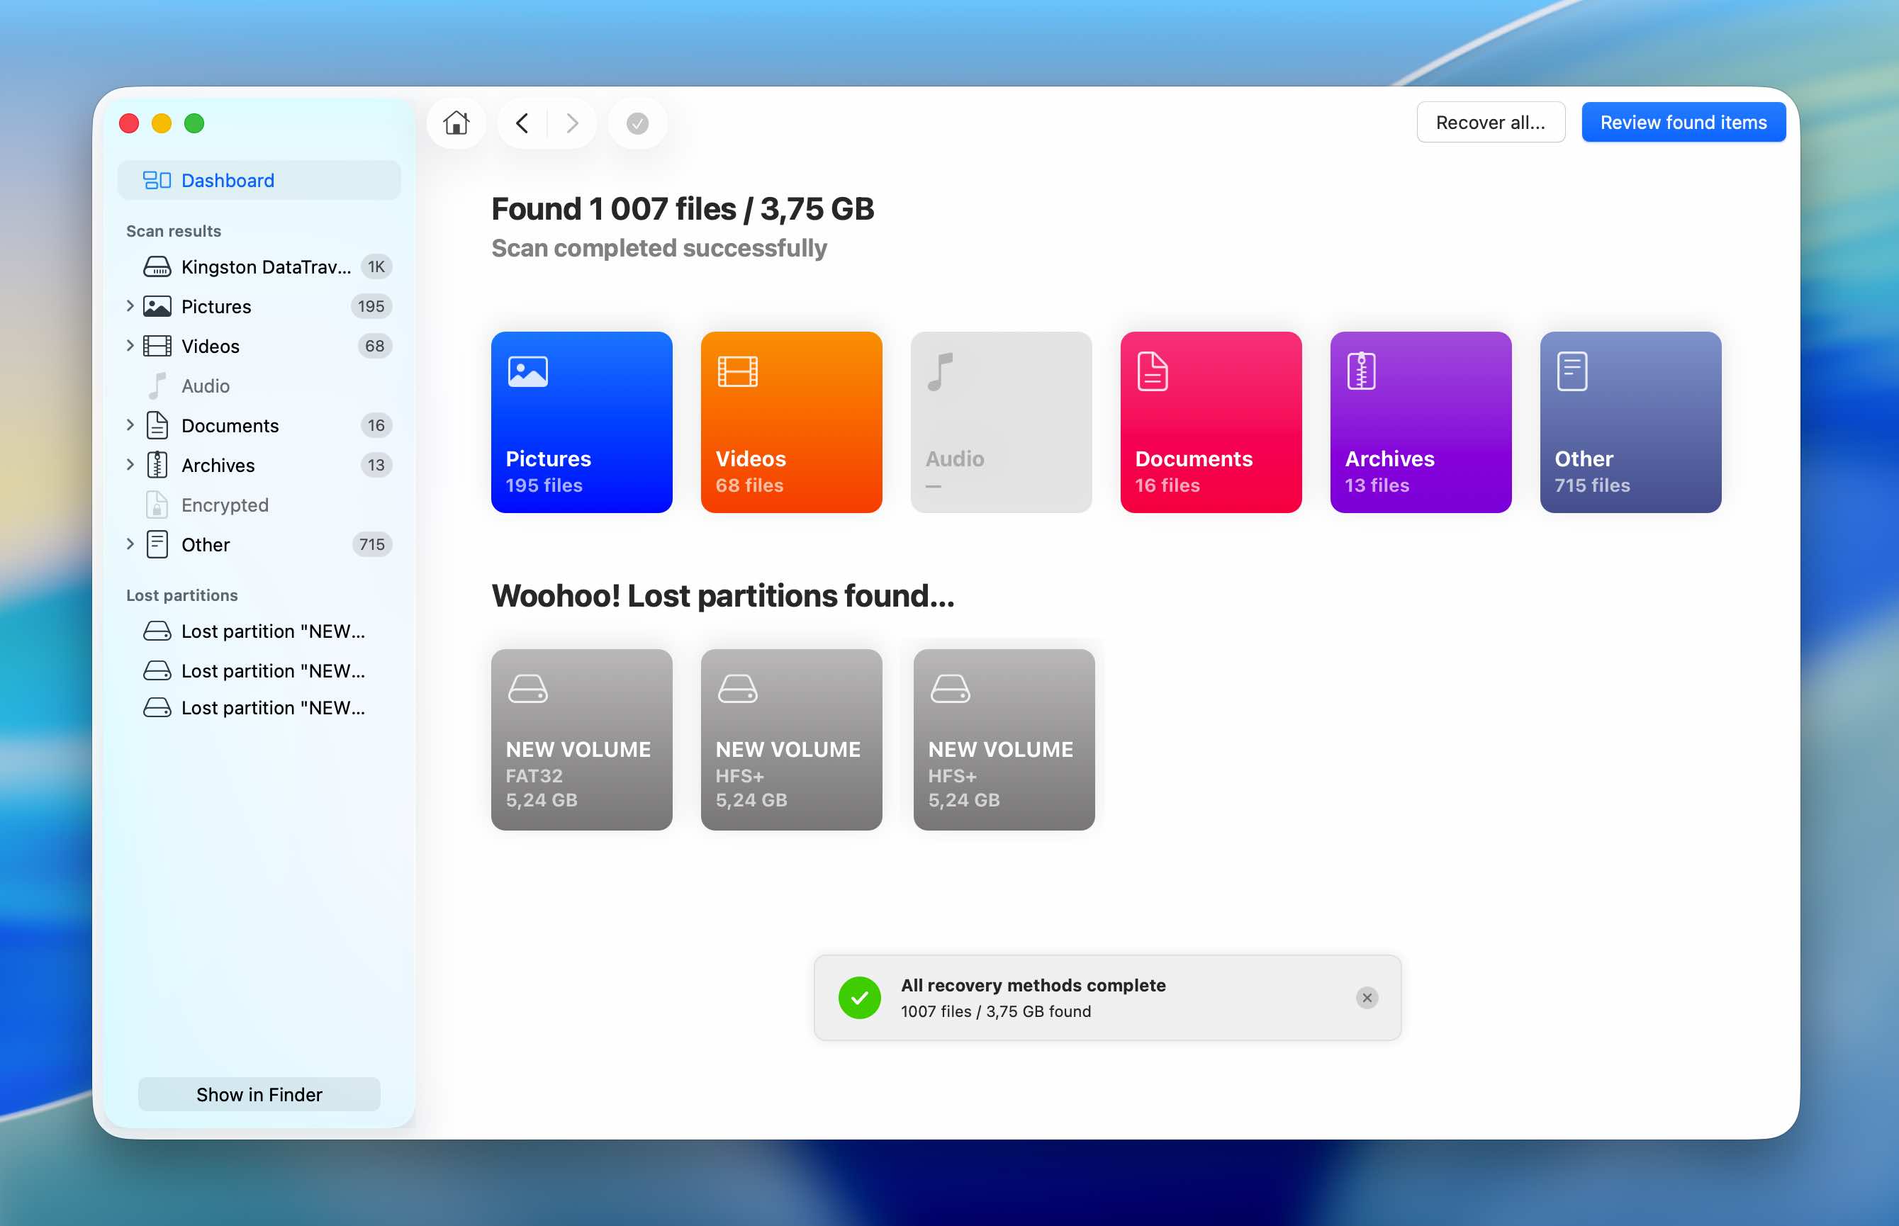Open the rightmost NEW VOLUME HFS+ card

pyautogui.click(x=1004, y=740)
